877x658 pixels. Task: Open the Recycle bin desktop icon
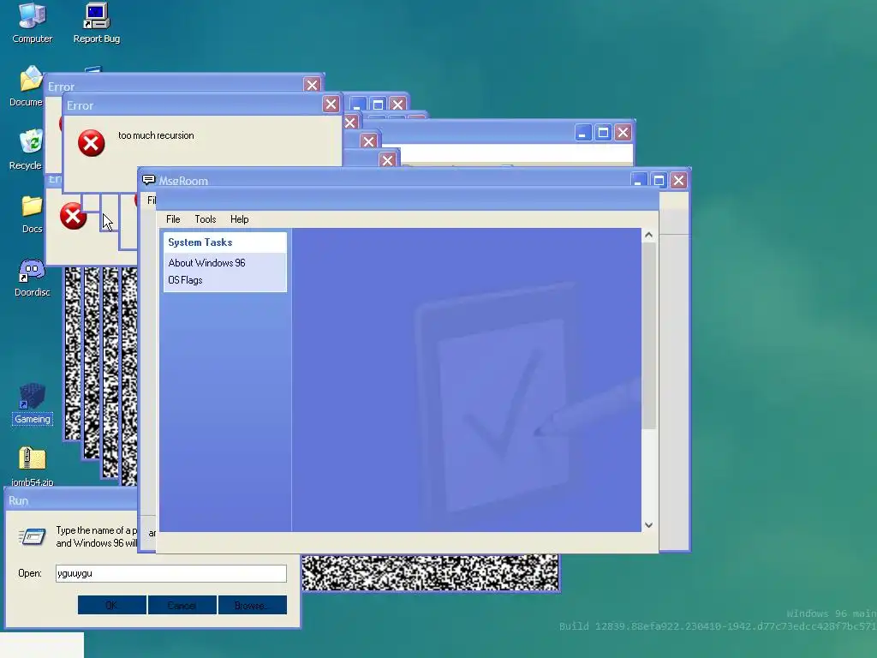point(28,149)
